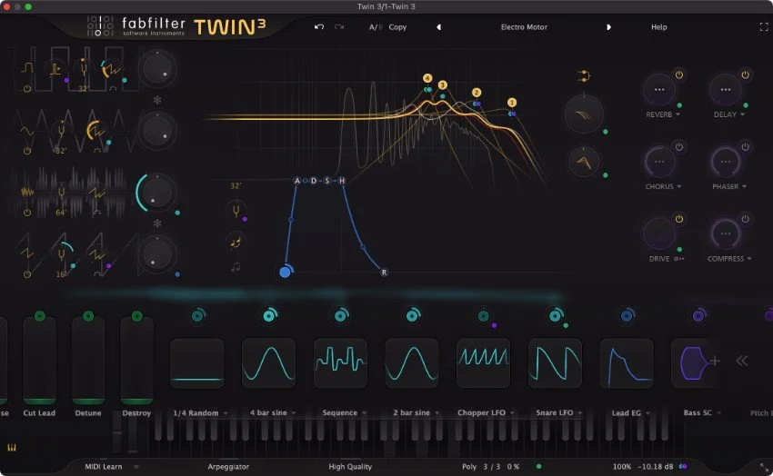Toggle A/B state button
773x476 pixels.
click(x=376, y=27)
